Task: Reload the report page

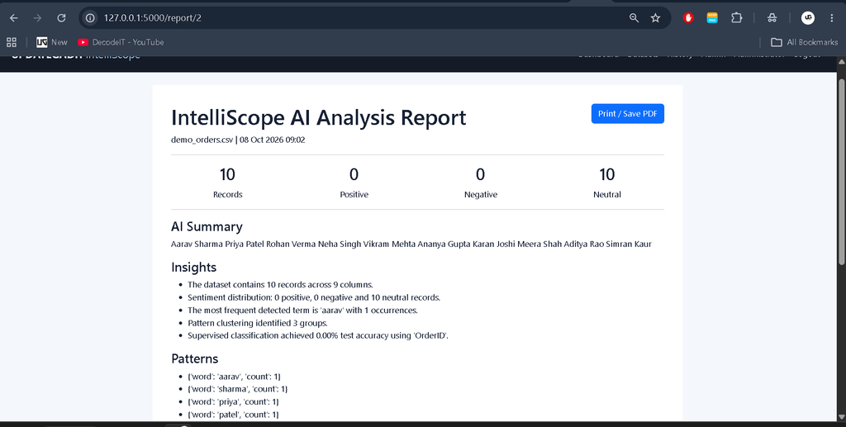Action: tap(61, 18)
